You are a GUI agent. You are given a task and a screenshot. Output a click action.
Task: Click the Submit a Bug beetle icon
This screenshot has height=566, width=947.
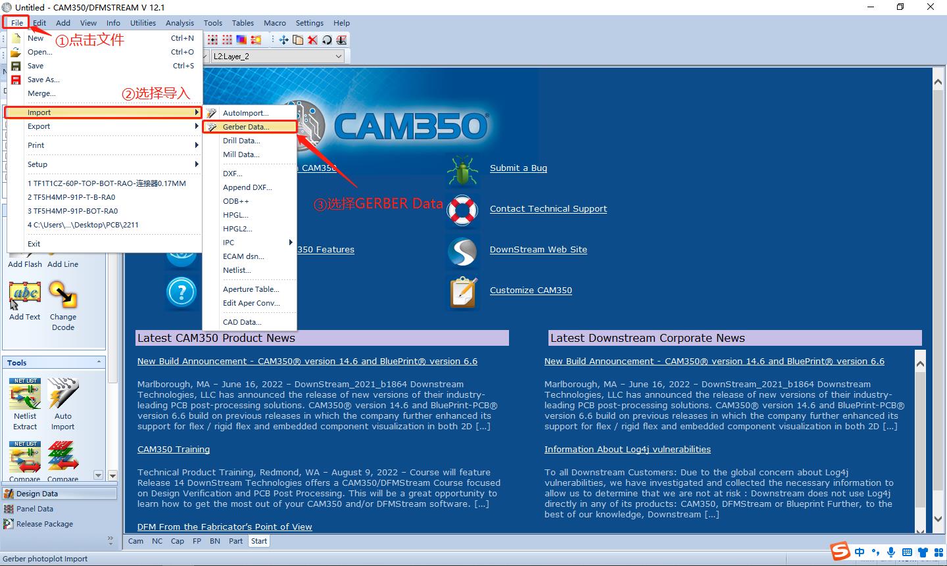(462, 169)
